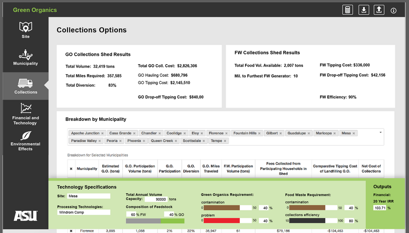Open the Municipality sidebar icon

click(25, 54)
